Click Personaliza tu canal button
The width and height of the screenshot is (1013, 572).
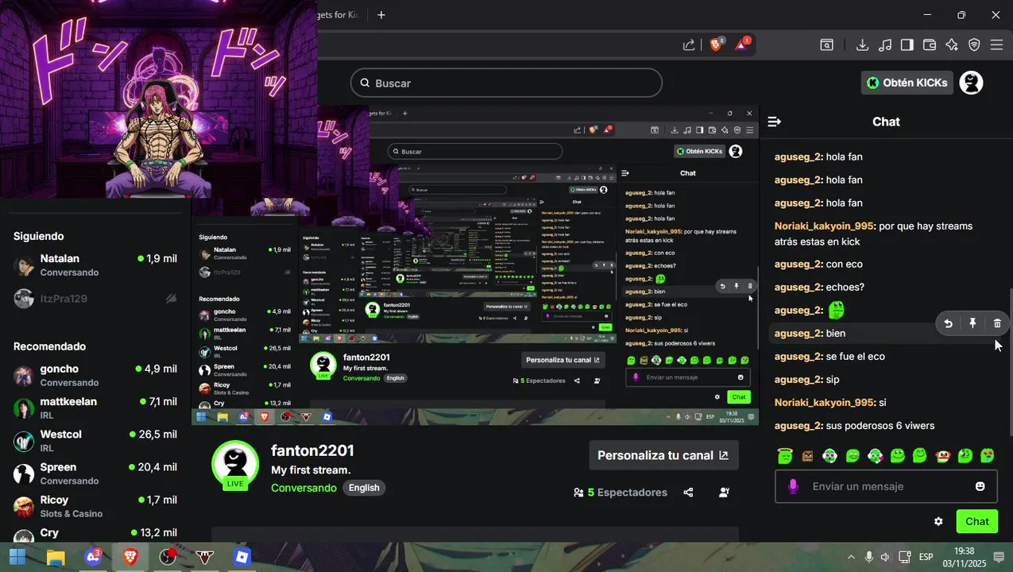coord(663,455)
